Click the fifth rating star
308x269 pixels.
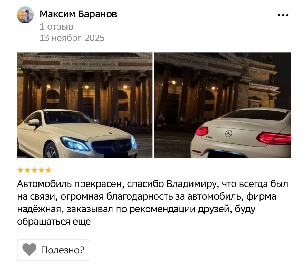[x=48, y=170]
